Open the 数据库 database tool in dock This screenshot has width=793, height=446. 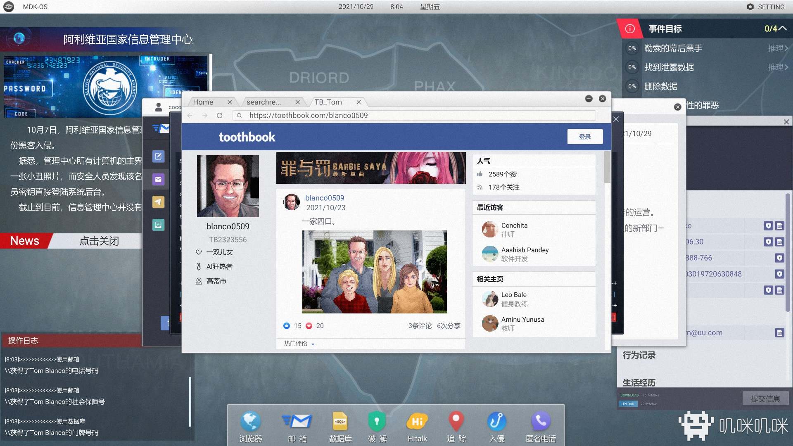coord(340,426)
